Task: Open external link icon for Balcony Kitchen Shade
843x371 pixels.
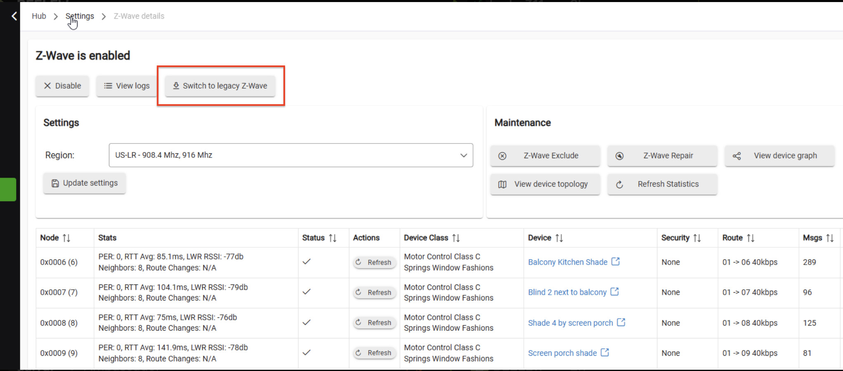Action: tap(615, 262)
